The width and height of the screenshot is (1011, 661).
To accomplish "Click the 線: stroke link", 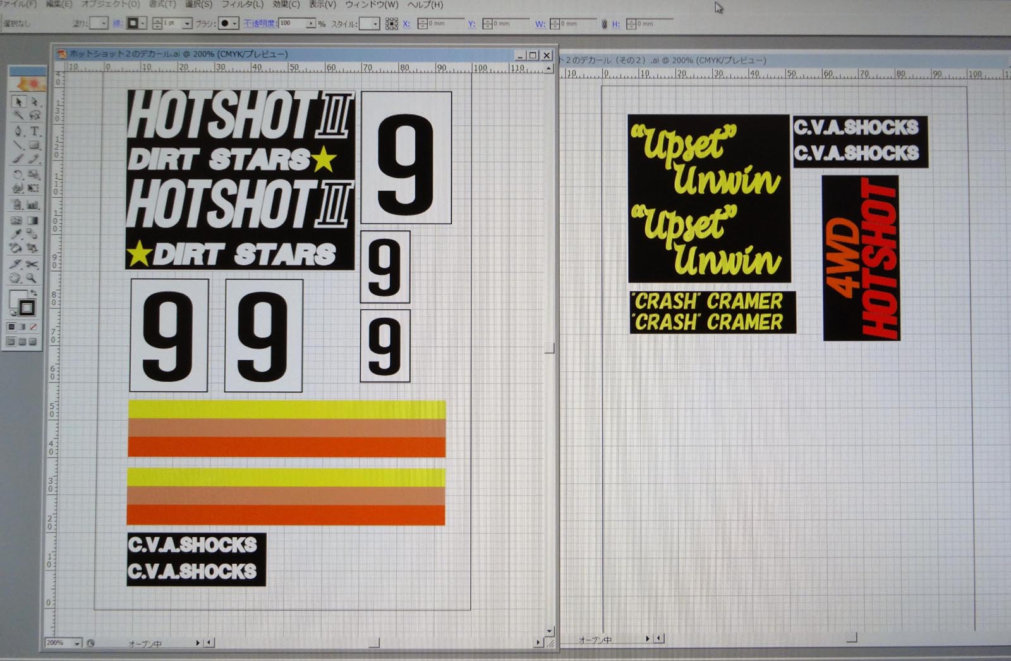I will [x=118, y=23].
